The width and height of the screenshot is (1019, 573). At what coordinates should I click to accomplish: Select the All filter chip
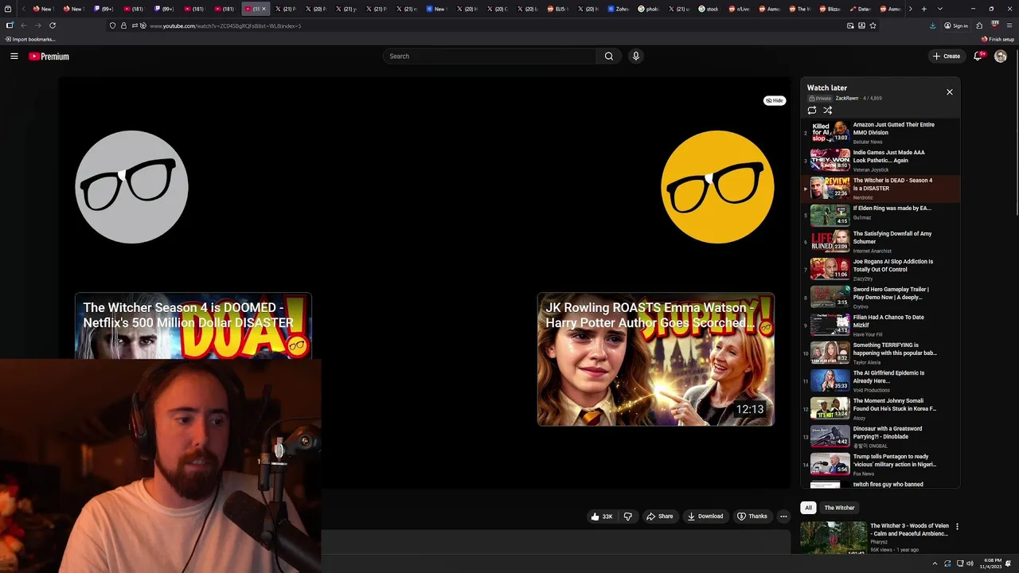(x=808, y=508)
